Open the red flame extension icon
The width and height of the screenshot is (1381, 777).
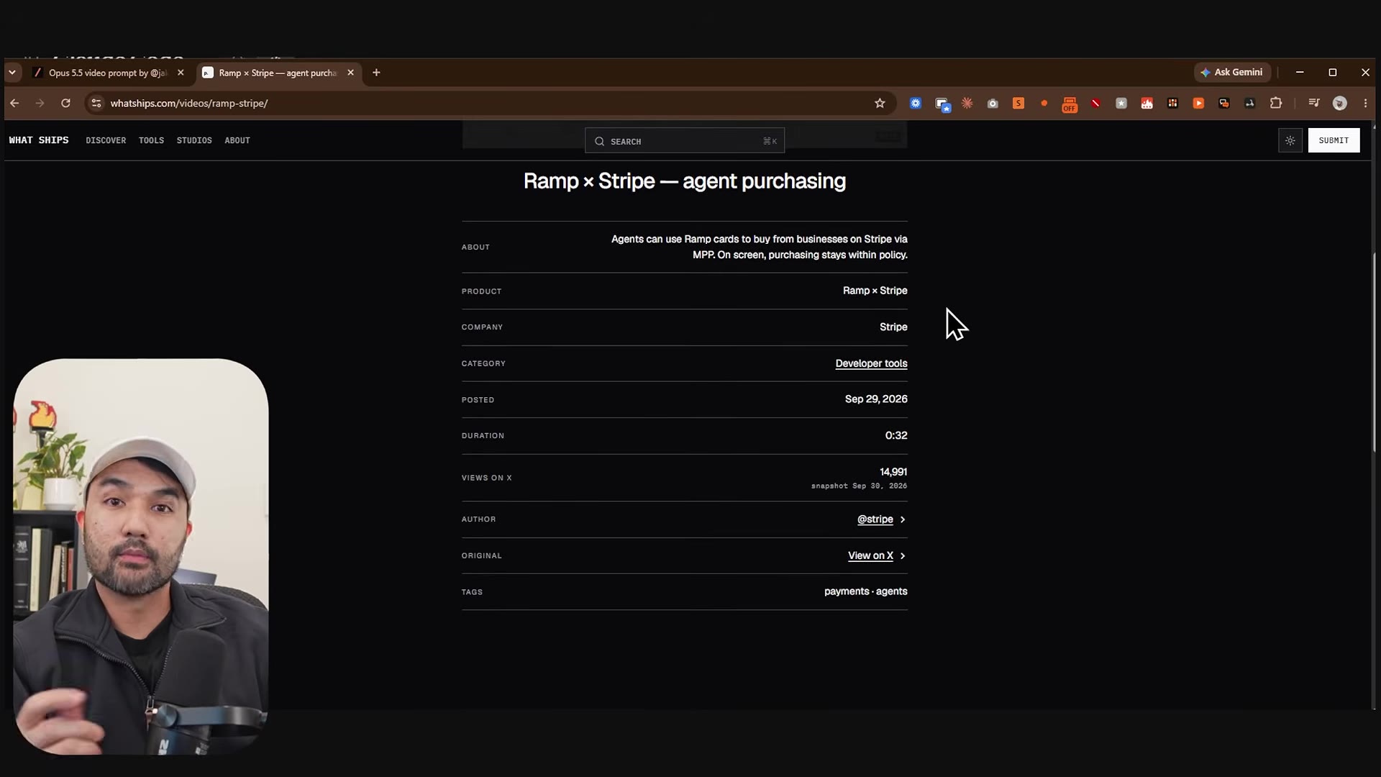click(1147, 103)
